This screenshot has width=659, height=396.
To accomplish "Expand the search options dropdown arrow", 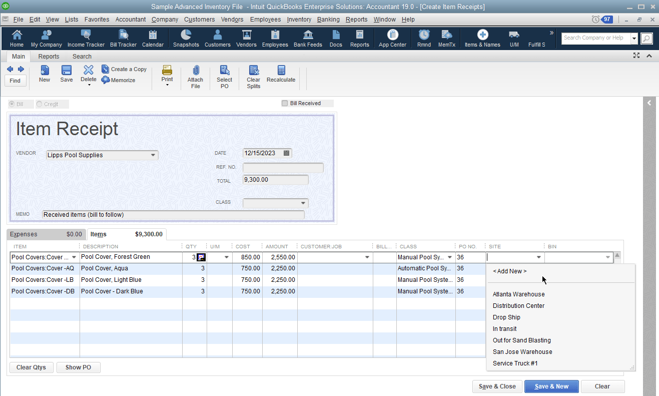I will 634,39.
